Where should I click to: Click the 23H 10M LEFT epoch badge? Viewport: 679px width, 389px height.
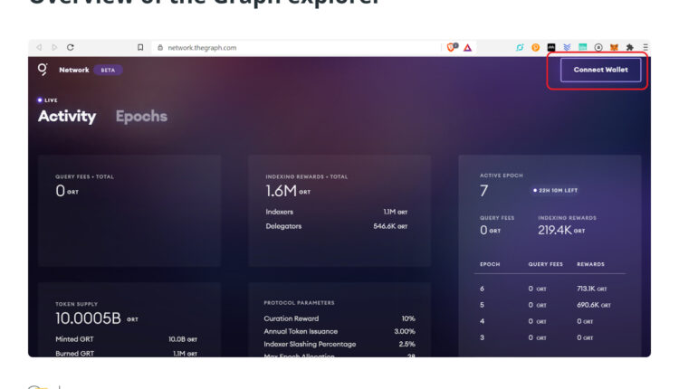[x=556, y=190]
